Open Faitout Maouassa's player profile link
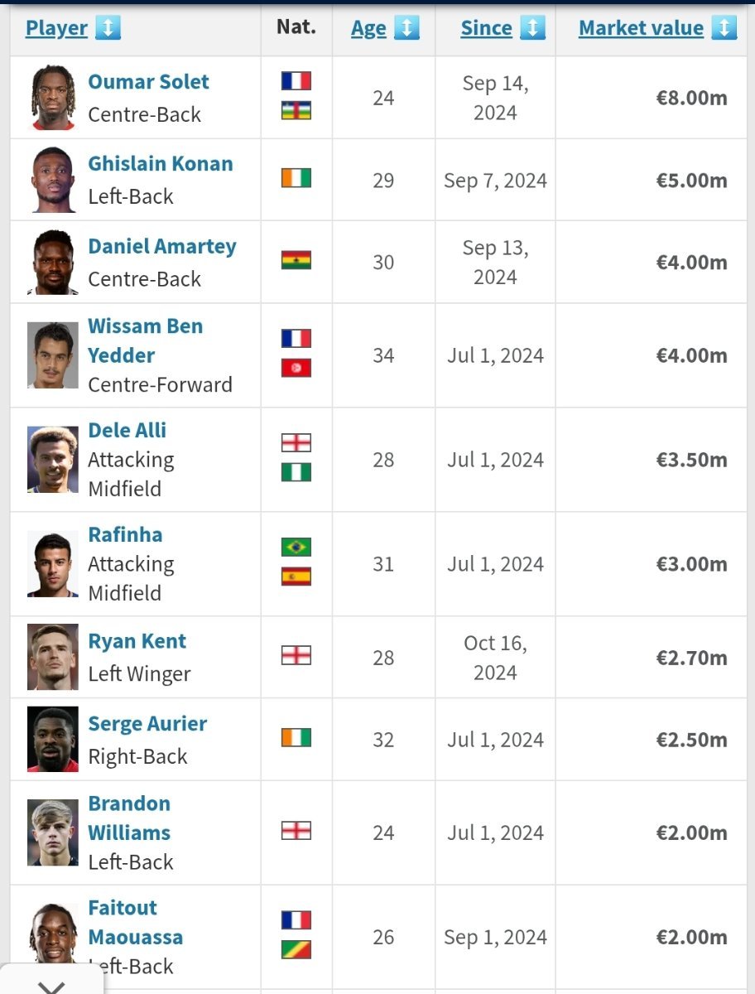This screenshot has height=994, width=755. coord(135,922)
